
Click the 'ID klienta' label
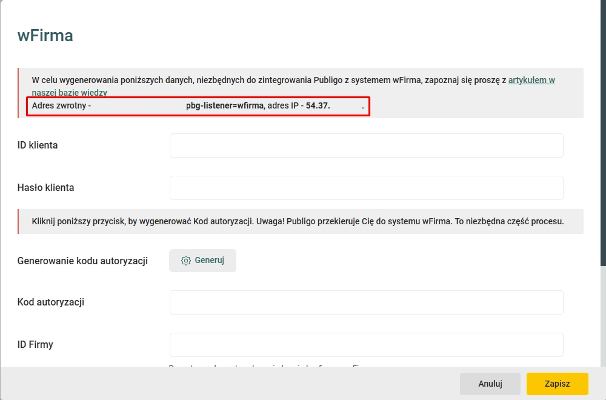click(38, 145)
